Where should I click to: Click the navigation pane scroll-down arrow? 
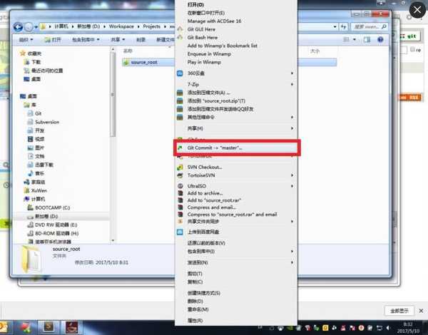click(113, 241)
